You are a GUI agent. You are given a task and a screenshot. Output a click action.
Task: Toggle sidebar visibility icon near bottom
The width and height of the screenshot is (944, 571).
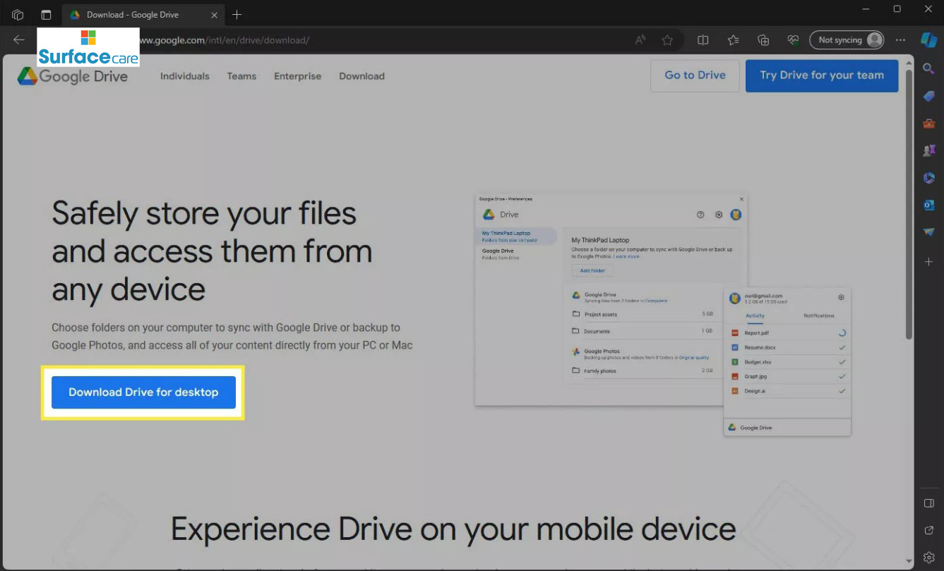[x=929, y=503]
